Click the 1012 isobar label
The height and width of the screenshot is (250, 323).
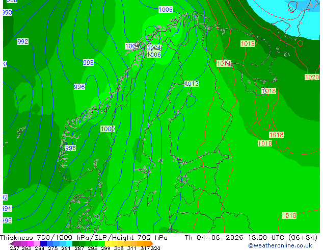[x=192, y=84]
